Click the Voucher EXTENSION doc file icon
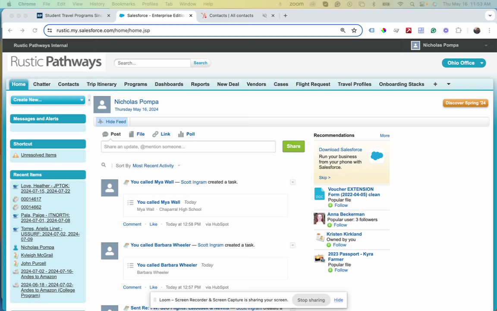This screenshot has height=311, width=497. coord(320,194)
